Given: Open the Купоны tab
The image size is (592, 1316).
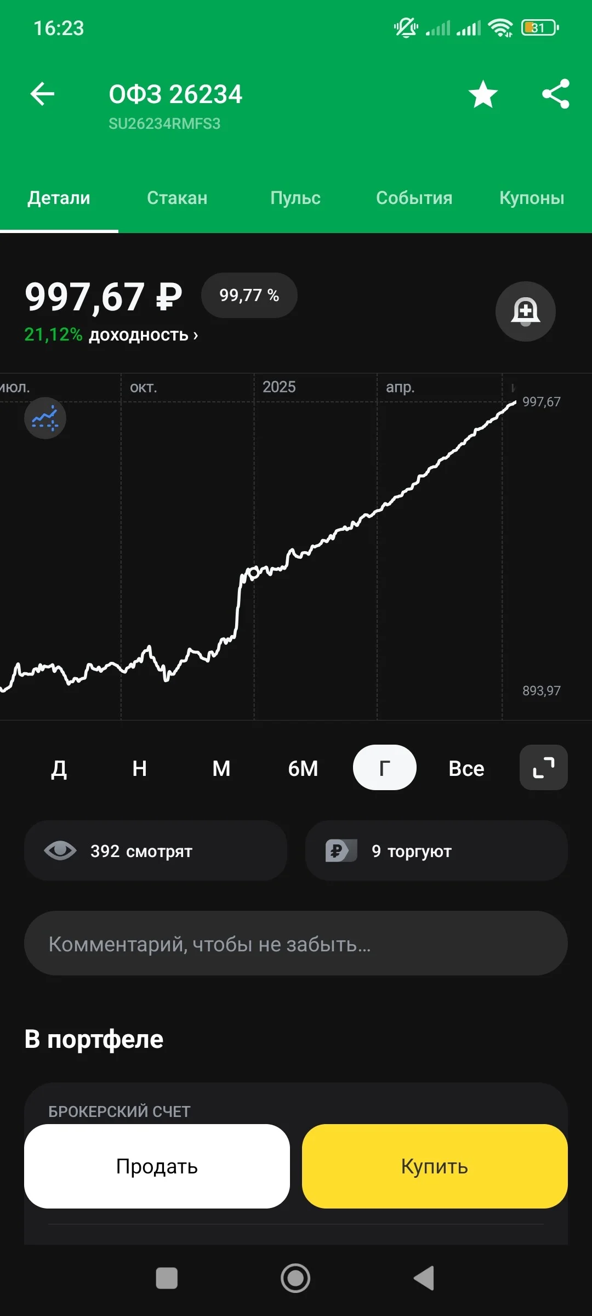Looking at the screenshot, I should tap(532, 198).
